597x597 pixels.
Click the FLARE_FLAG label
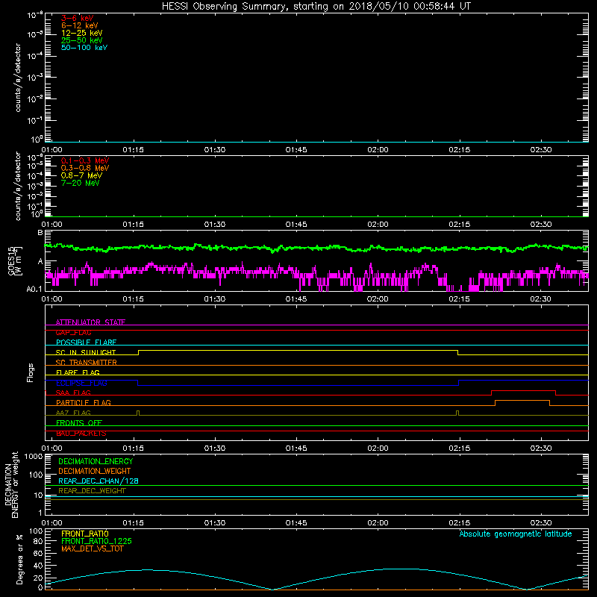[x=78, y=372]
